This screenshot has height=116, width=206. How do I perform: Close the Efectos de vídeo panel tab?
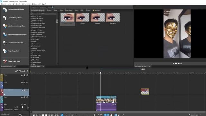[43, 66]
